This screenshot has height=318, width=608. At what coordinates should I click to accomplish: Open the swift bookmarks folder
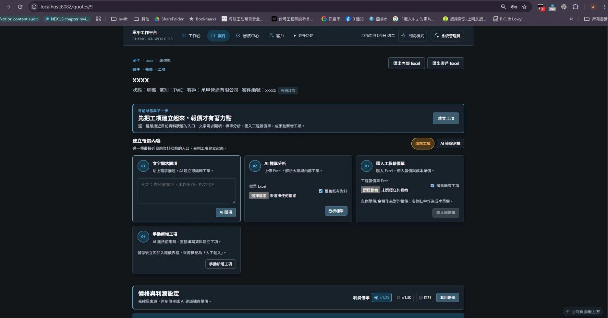pyautogui.click(x=119, y=19)
